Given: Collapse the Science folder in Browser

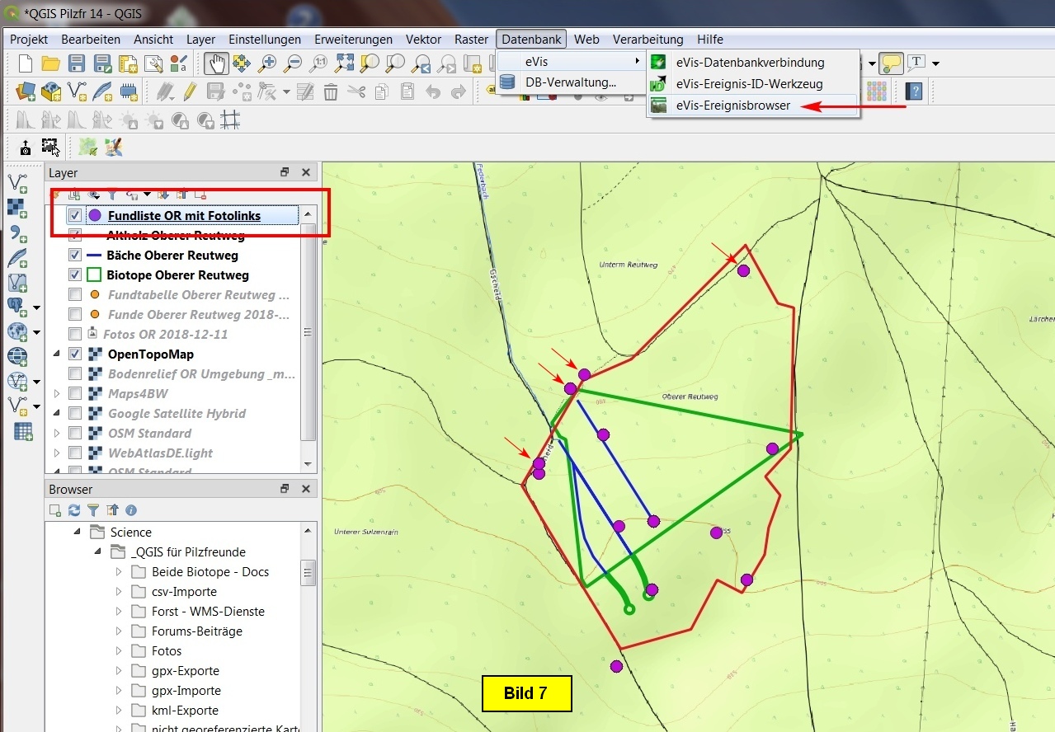Looking at the screenshot, I should [78, 533].
